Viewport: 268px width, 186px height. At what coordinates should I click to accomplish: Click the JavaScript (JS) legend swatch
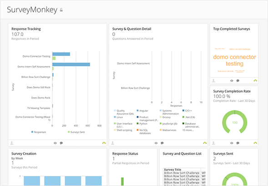[161, 124]
